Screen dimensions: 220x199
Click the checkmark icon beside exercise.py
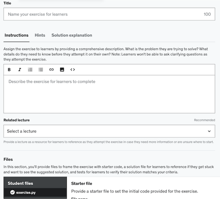(12, 192)
